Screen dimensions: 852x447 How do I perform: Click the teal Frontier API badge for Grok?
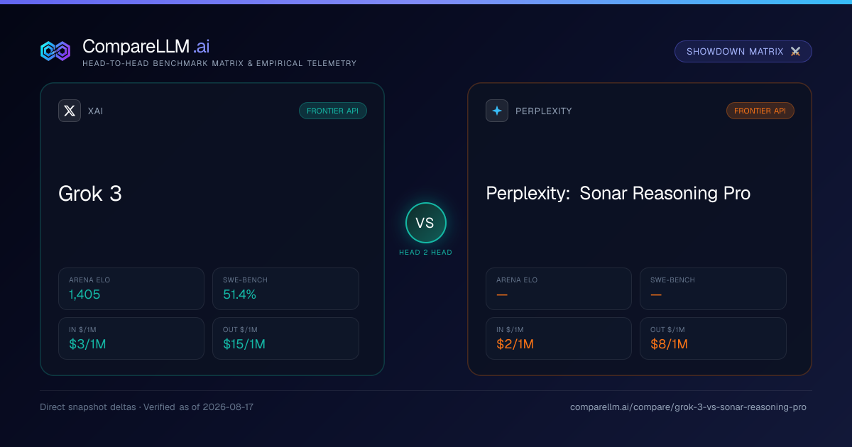click(333, 111)
